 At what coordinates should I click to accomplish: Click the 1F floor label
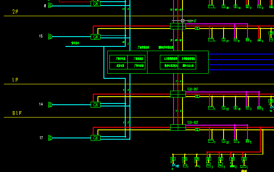[x=15, y=80]
